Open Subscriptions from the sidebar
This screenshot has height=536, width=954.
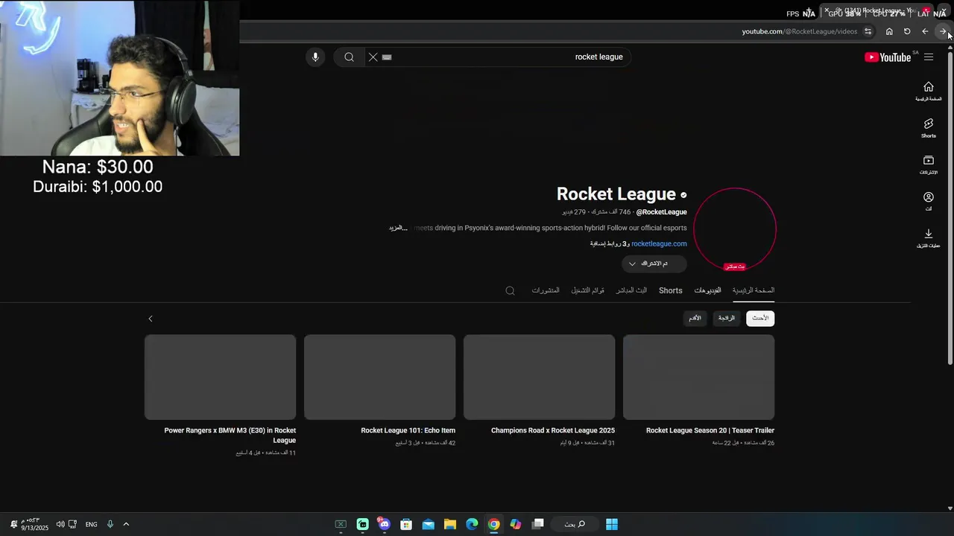(x=929, y=165)
